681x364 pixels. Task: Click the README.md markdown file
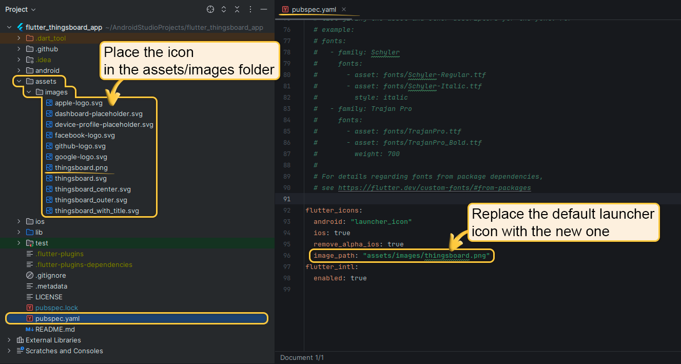click(x=54, y=329)
